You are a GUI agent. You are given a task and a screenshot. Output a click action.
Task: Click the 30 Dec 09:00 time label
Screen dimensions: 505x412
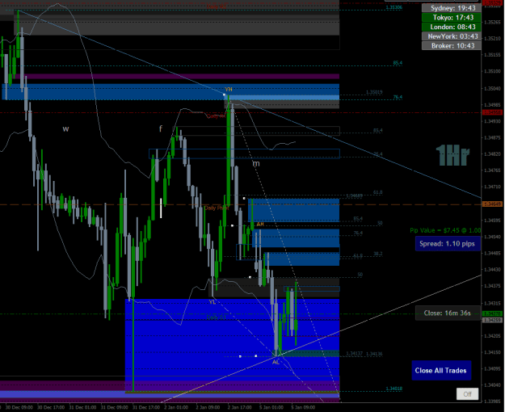[19, 407]
